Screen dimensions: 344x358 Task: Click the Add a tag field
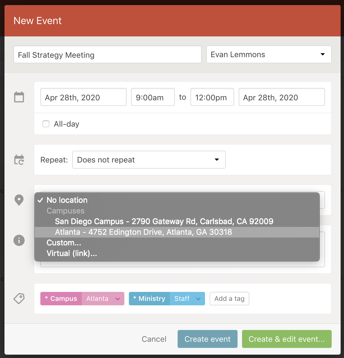pos(229,299)
